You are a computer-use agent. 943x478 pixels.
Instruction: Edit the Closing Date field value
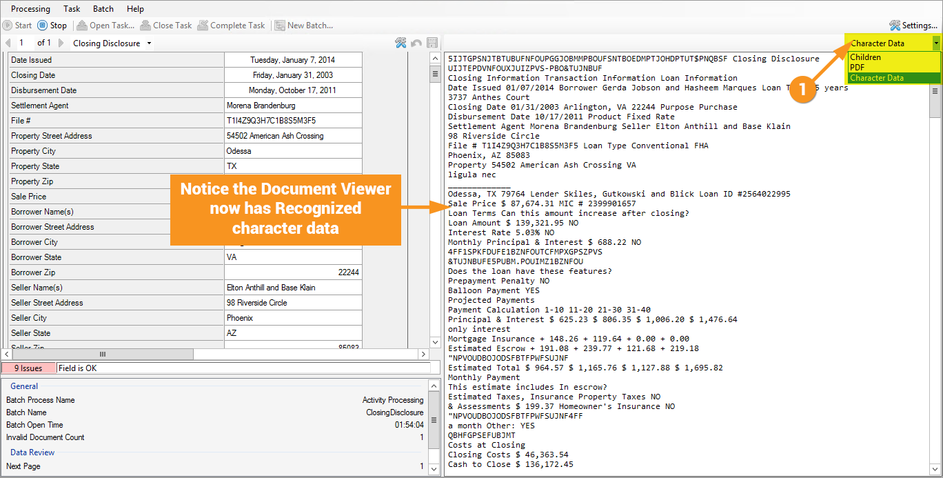click(293, 75)
